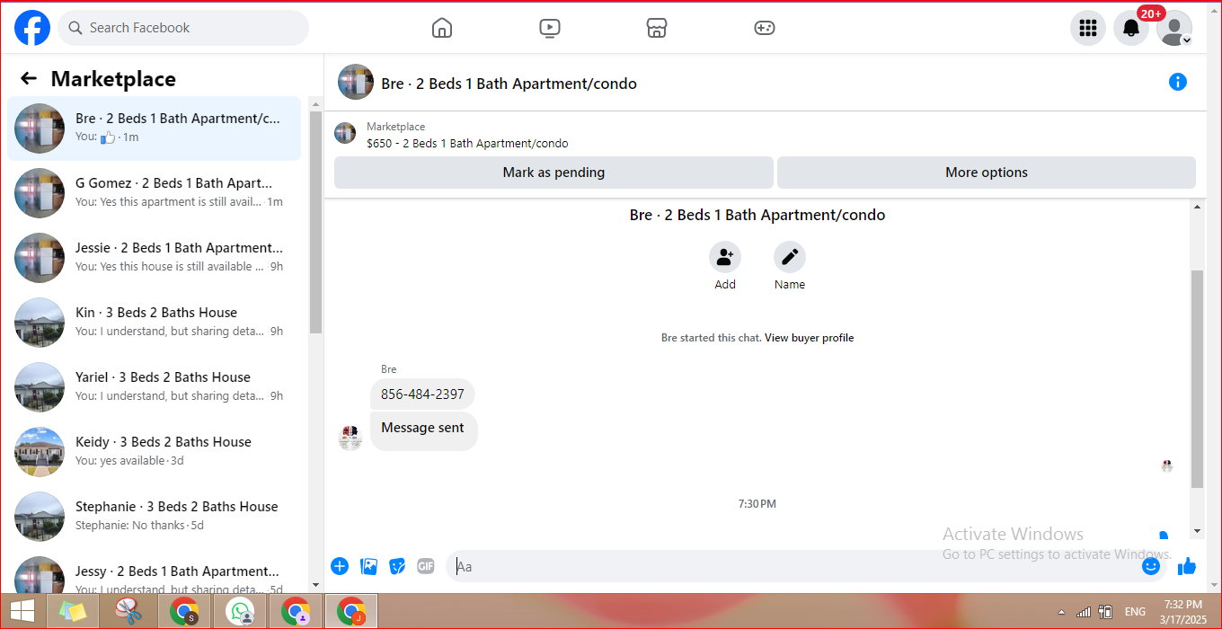Click More options button

[x=987, y=173]
